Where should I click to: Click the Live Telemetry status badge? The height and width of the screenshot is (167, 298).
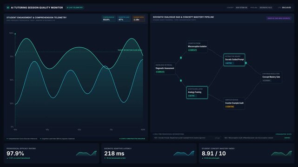tap(75, 7)
